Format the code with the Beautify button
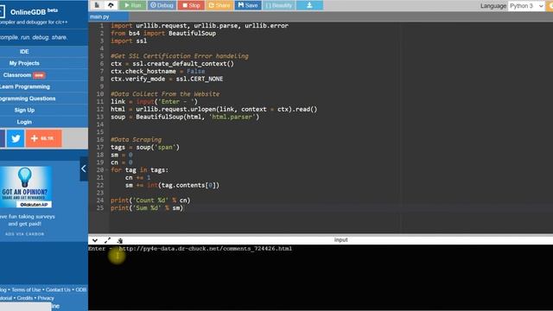The height and width of the screenshot is (311, 553). coord(278,5)
